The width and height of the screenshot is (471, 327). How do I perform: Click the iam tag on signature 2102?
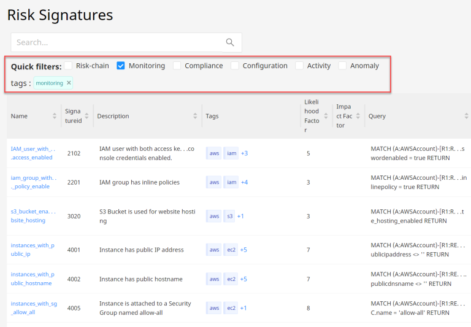coord(231,153)
